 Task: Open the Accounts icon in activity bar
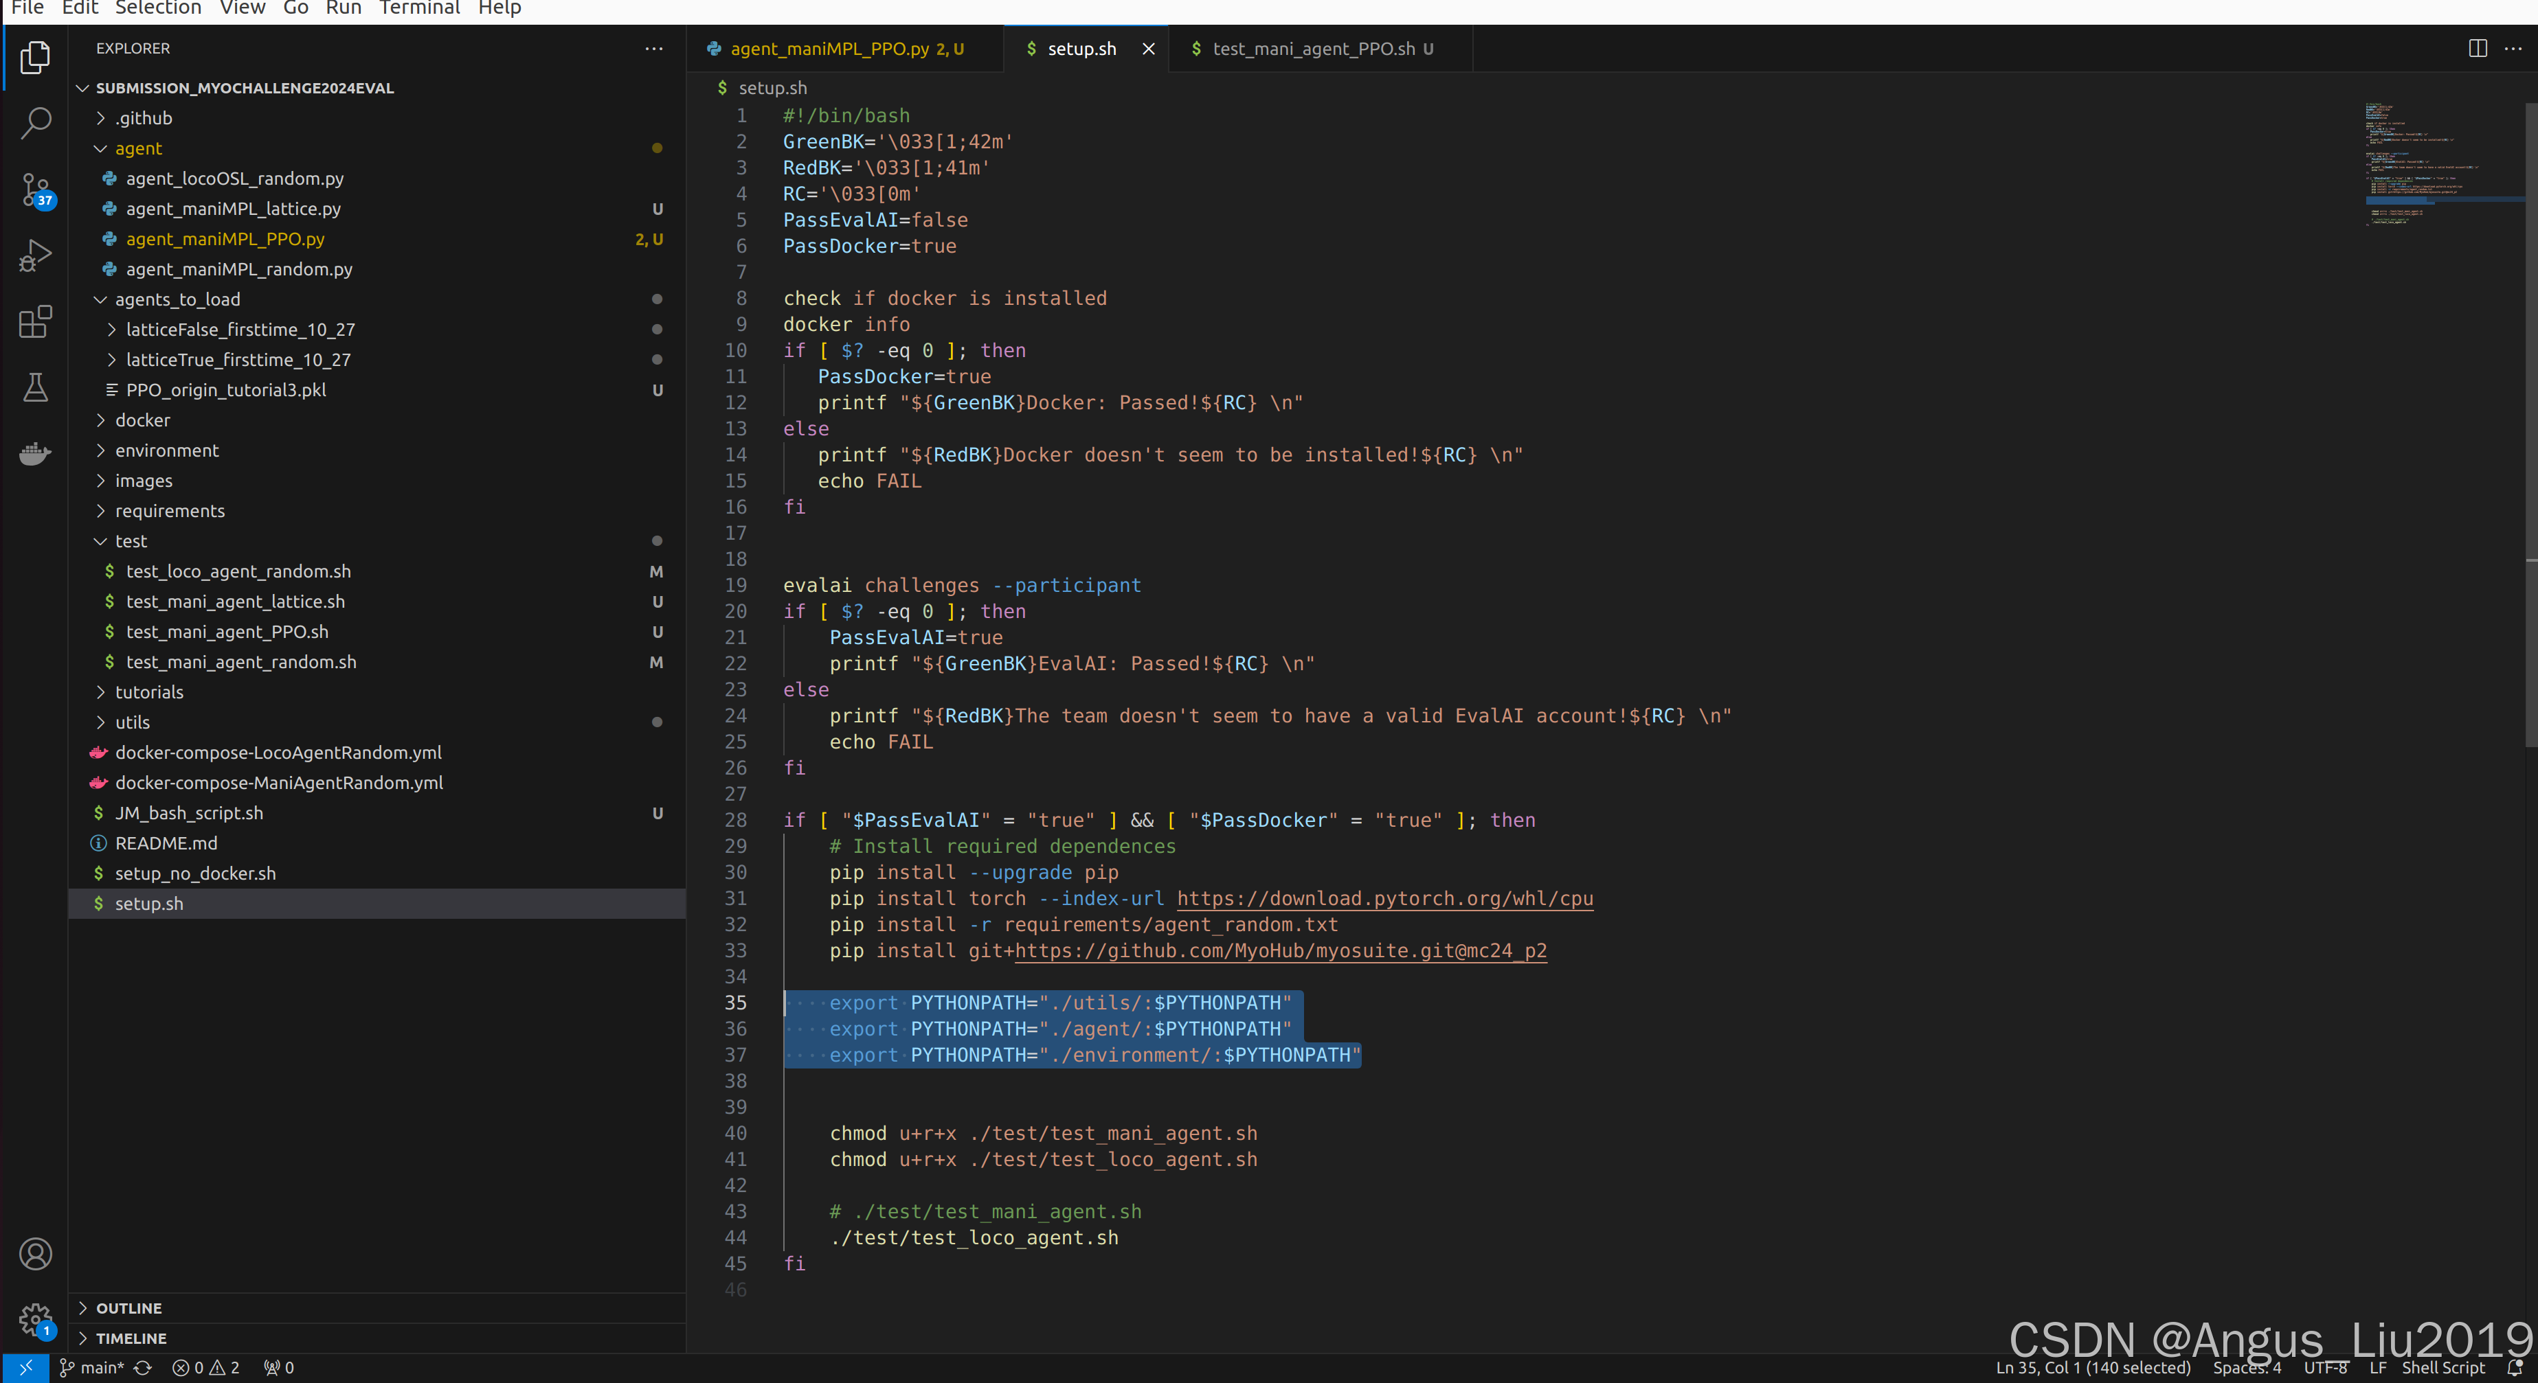[x=36, y=1253]
